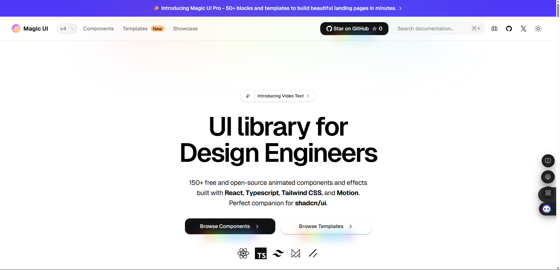The width and height of the screenshot is (560, 270).
Task: Open X via the navbar icon
Action: tap(523, 29)
